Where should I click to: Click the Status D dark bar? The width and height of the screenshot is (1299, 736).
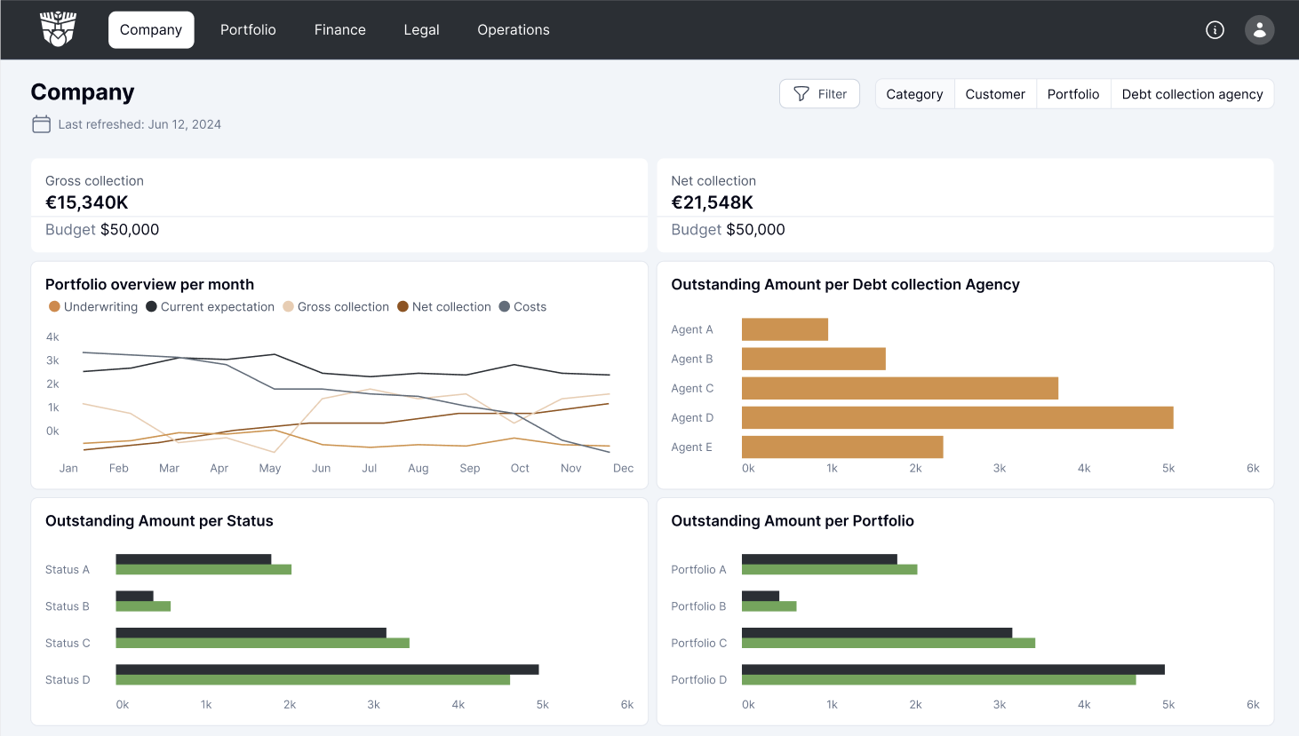tap(328, 669)
